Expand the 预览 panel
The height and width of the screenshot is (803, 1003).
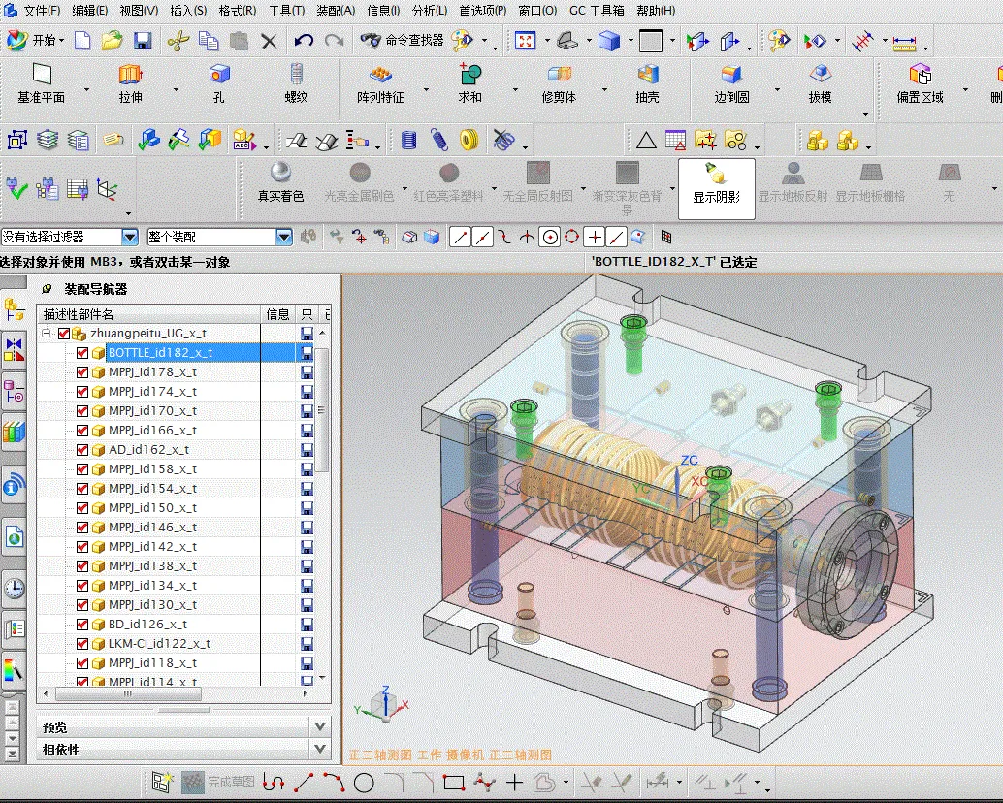[320, 725]
